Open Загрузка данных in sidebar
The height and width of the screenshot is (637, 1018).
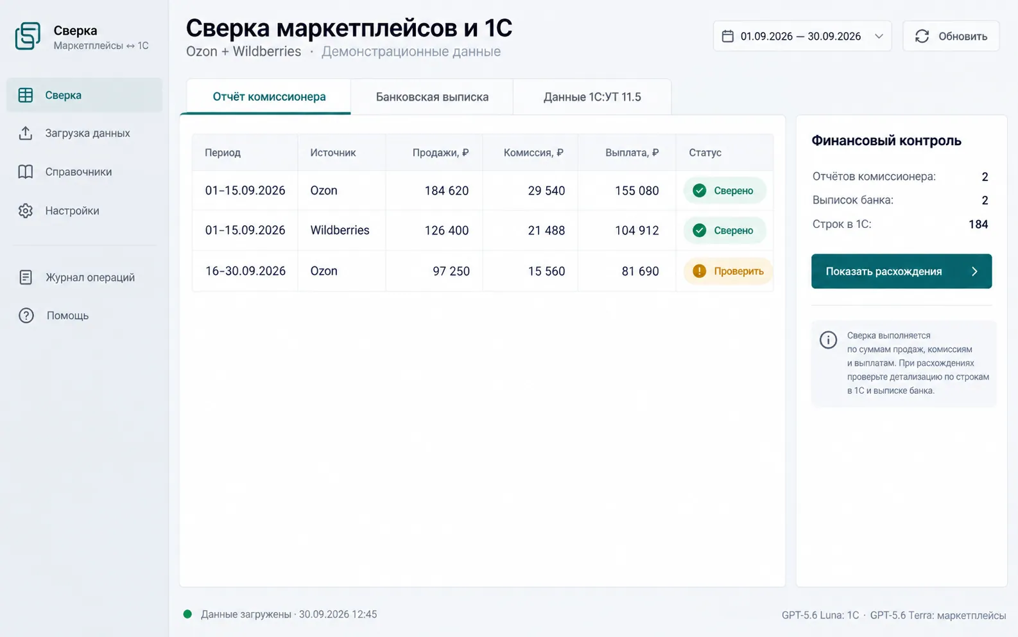coord(84,133)
